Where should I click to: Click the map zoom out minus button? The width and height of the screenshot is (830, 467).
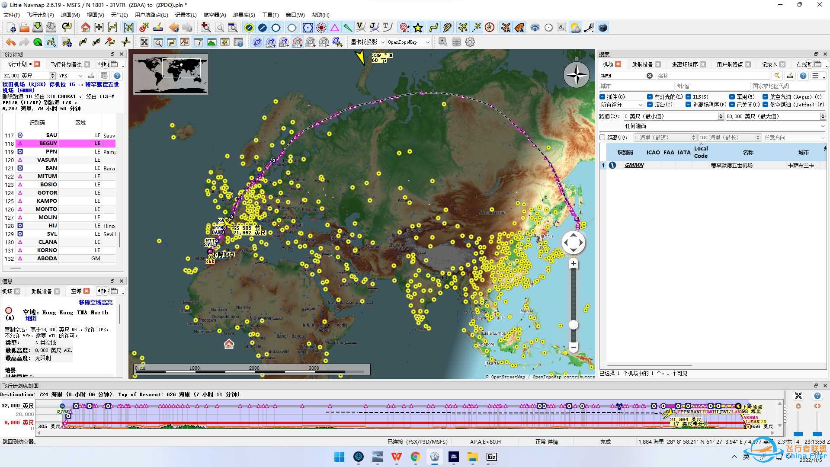(574, 347)
